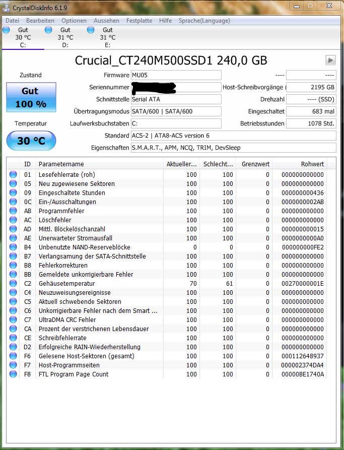The height and width of the screenshot is (450, 344).
Task: Click the disk title Crucial_CT240M500SSD1 240,0 GB
Action: click(x=171, y=60)
